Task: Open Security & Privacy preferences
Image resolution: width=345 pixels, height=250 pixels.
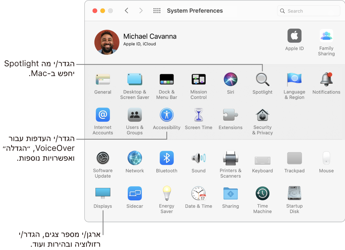Action: tap(262, 115)
